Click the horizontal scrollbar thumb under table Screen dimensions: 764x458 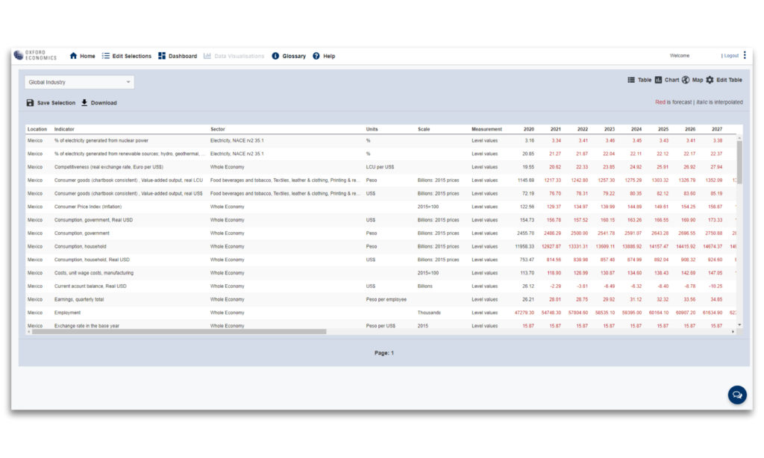[x=179, y=331]
